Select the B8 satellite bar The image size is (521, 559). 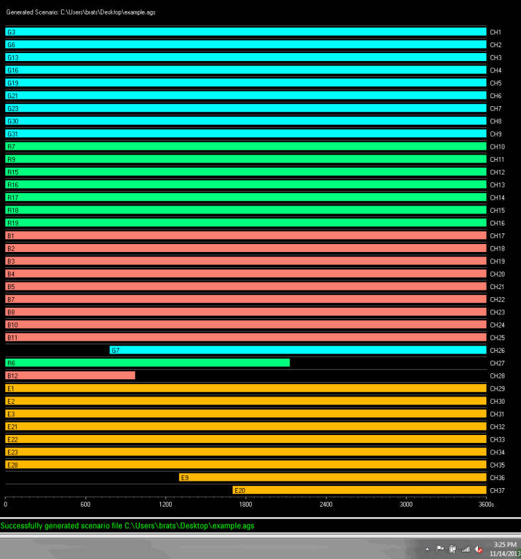[246, 312]
